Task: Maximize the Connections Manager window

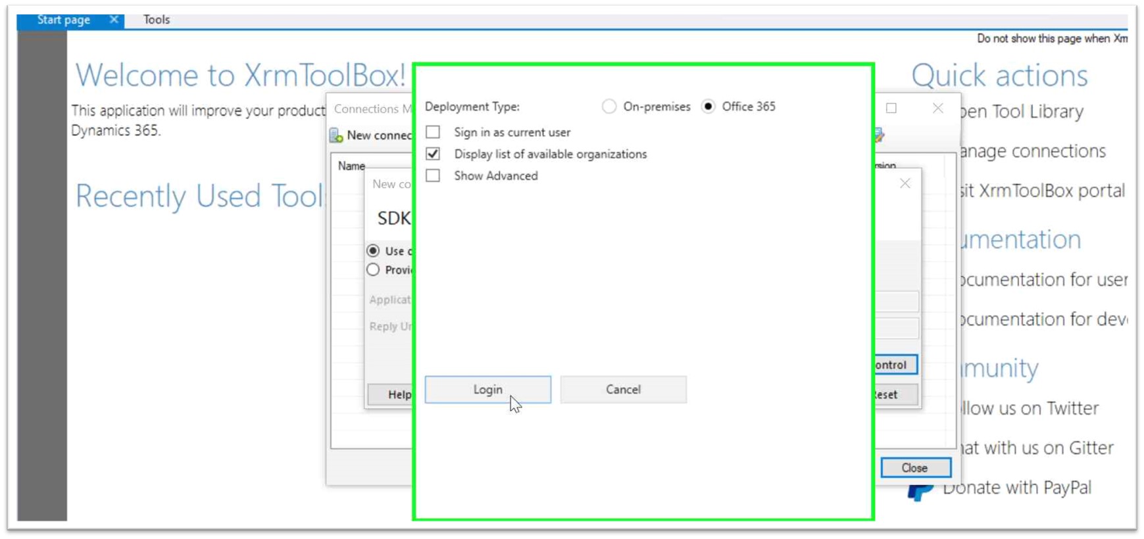Action: (x=891, y=108)
